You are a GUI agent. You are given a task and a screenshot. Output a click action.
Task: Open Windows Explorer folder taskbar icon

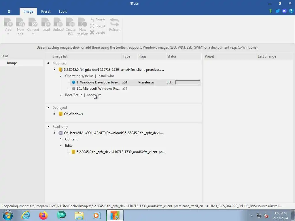(79, 215)
